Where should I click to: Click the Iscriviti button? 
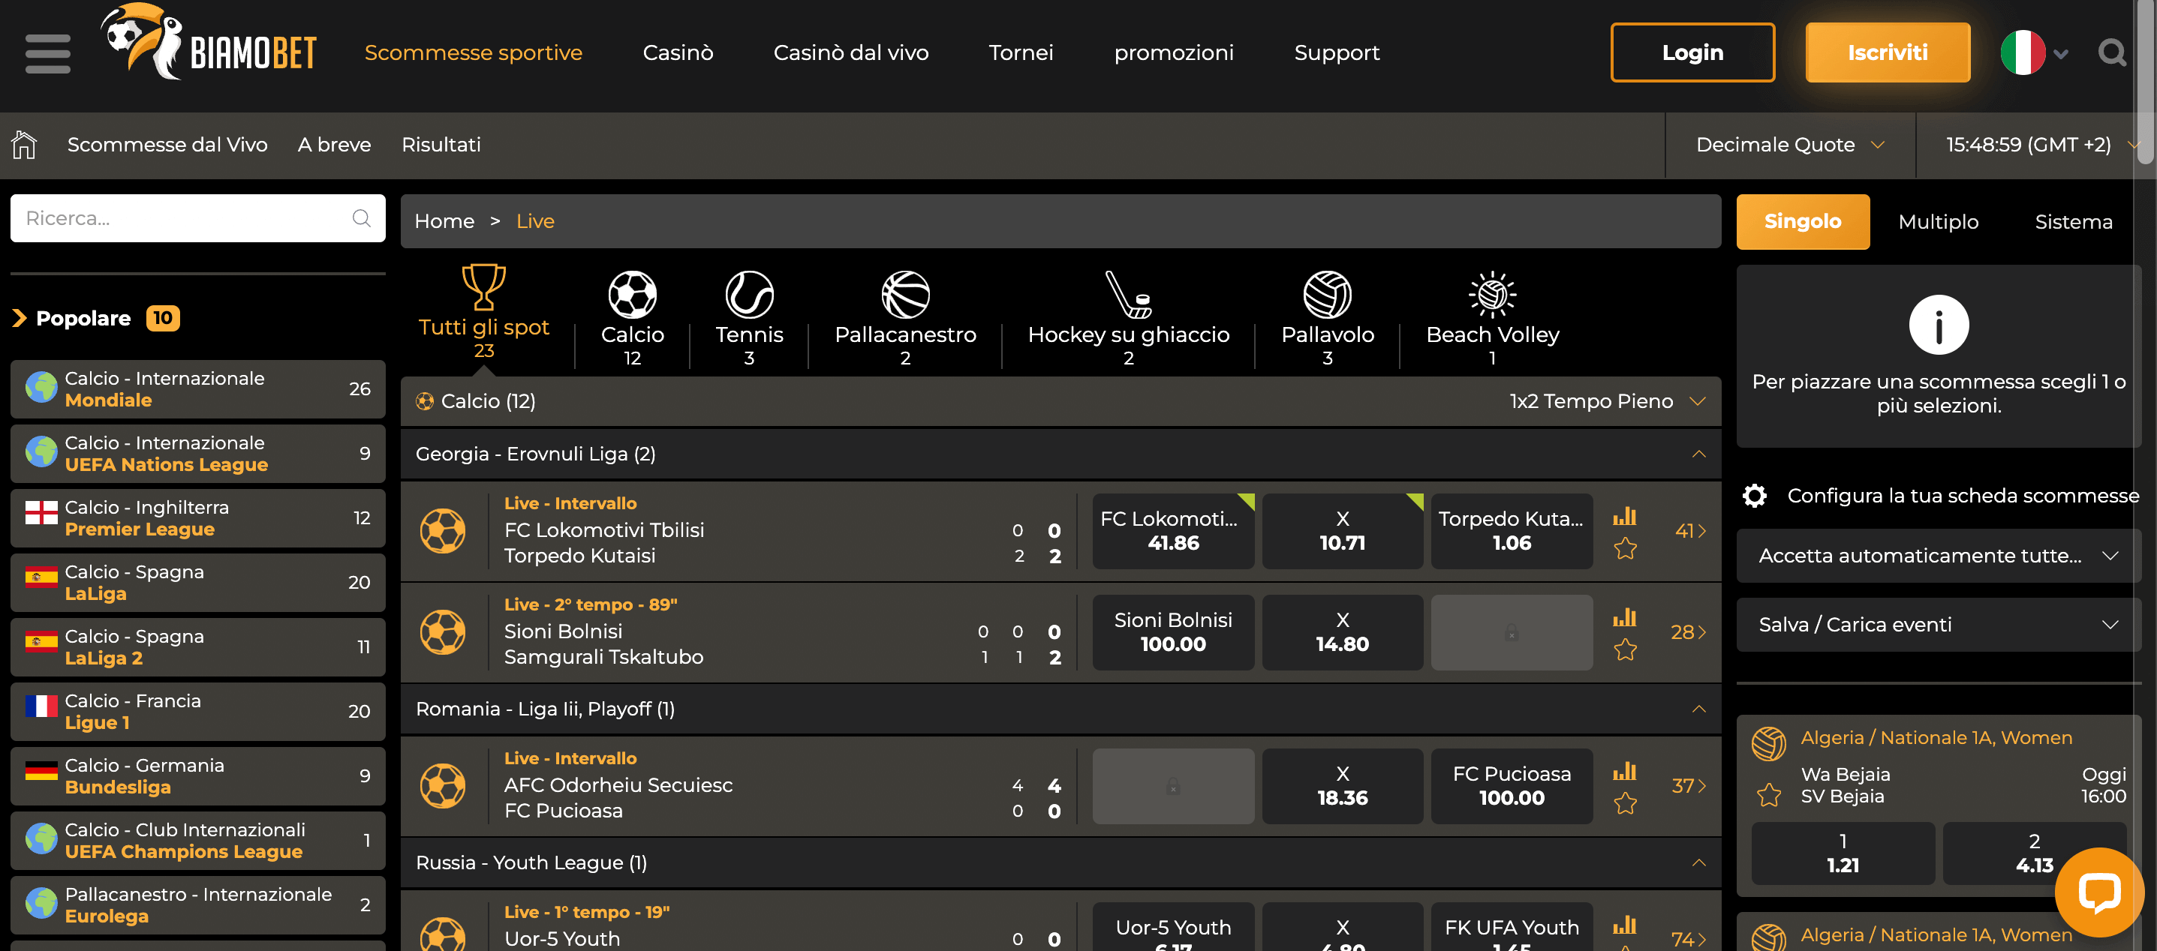1888,52
